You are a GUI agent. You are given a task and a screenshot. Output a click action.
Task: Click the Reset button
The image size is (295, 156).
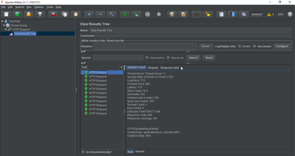pos(209,58)
